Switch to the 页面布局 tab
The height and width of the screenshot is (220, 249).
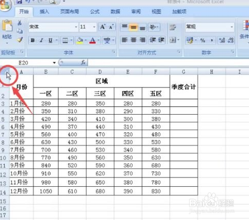[x=70, y=12]
